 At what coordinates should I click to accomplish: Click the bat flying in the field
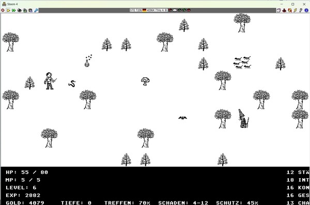click(183, 118)
